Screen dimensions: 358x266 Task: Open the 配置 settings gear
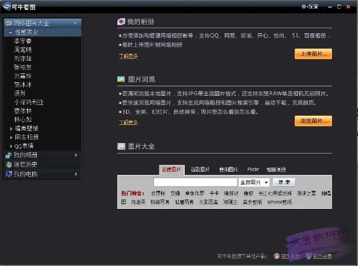tap(310, 7)
